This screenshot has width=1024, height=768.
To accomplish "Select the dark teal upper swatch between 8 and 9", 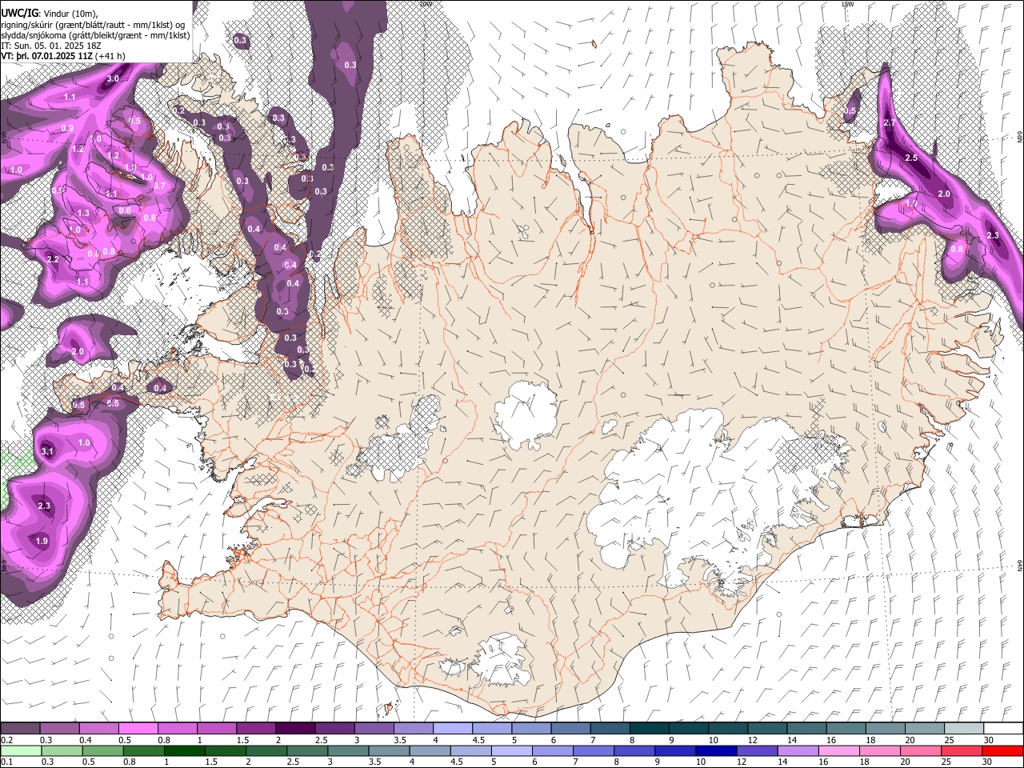I will (x=650, y=729).
